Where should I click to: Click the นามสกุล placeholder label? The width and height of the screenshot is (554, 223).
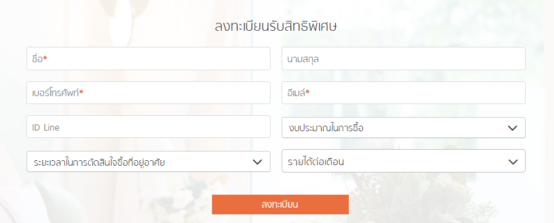click(303, 59)
